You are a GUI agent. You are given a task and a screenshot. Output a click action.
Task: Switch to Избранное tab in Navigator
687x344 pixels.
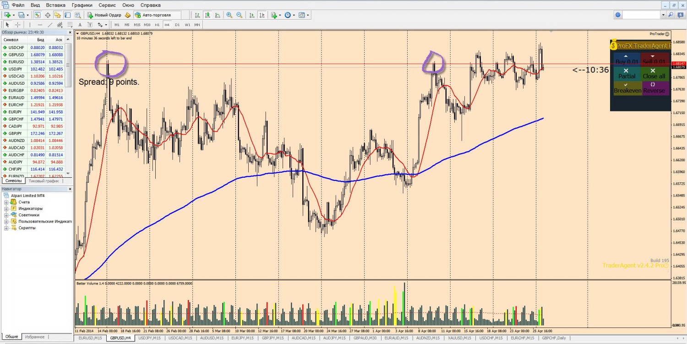(35, 337)
